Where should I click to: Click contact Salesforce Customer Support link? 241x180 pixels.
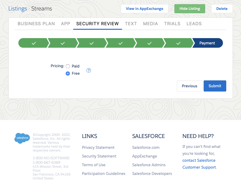tap(199, 164)
